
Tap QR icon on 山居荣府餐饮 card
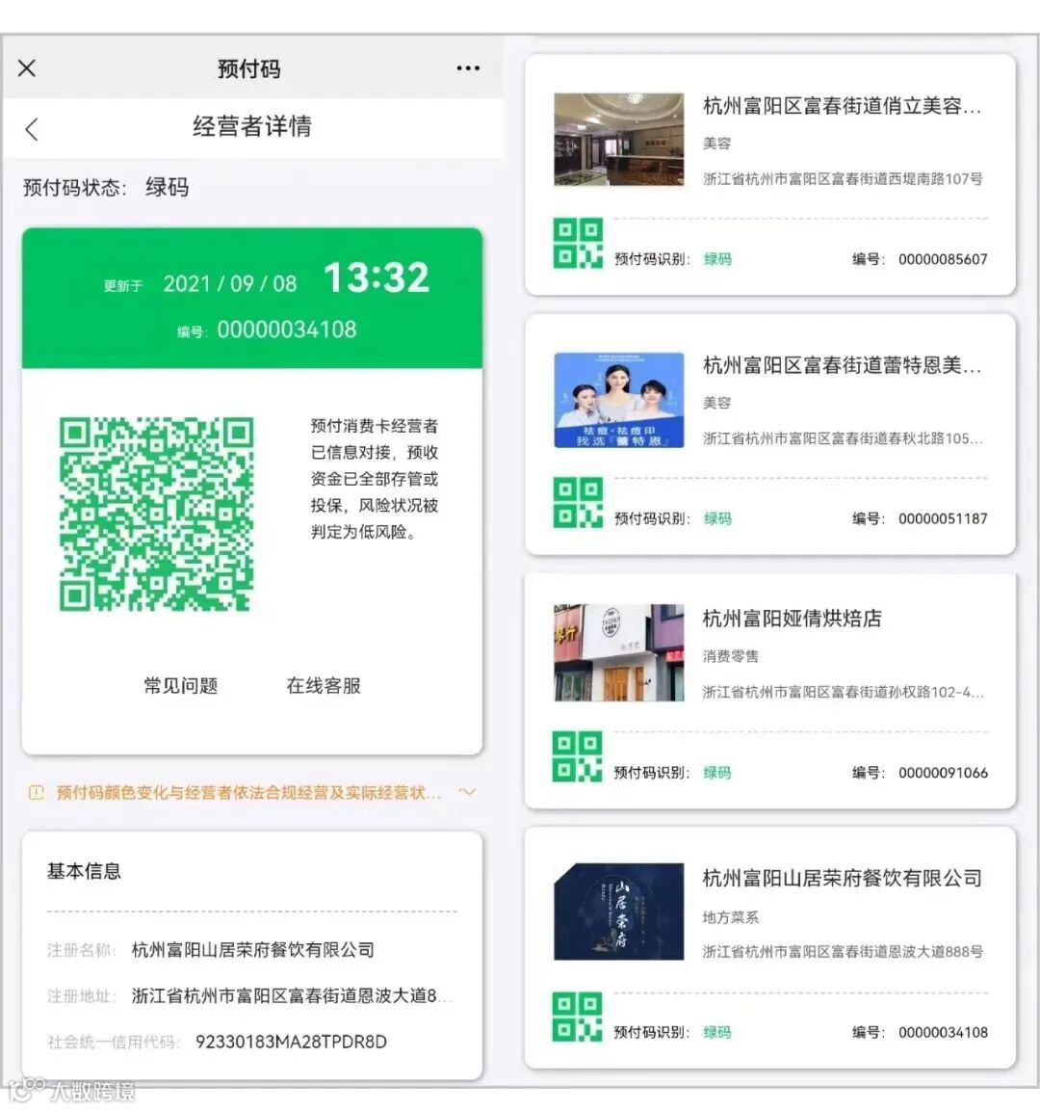point(578,1017)
